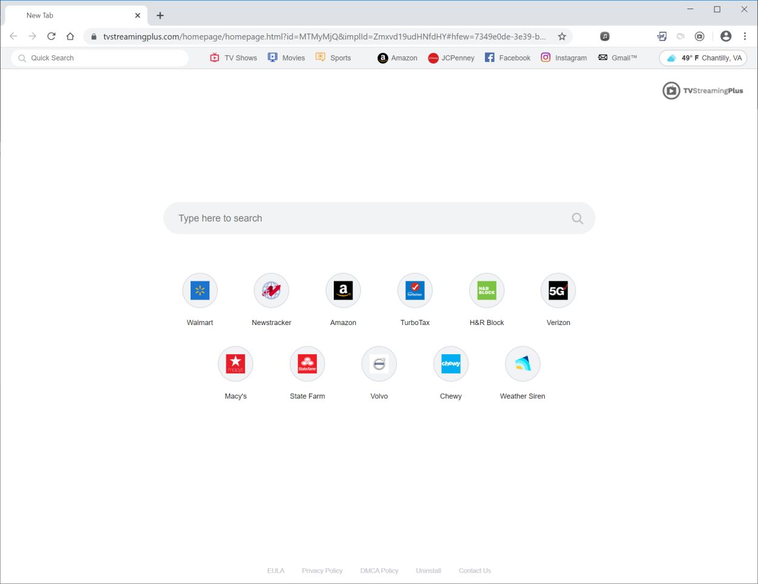View site security lock information
758x584 pixels.
(93, 36)
